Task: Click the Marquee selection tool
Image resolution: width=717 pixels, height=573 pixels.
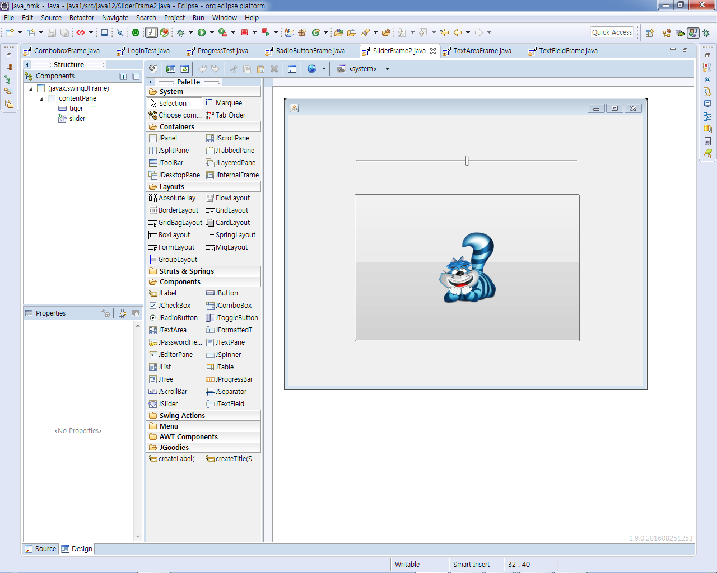Action: coord(224,103)
